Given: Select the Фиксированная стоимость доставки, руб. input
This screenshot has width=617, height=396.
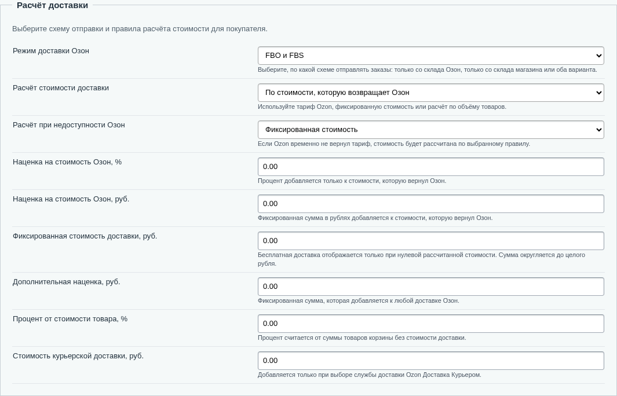Looking at the screenshot, I should point(431,241).
